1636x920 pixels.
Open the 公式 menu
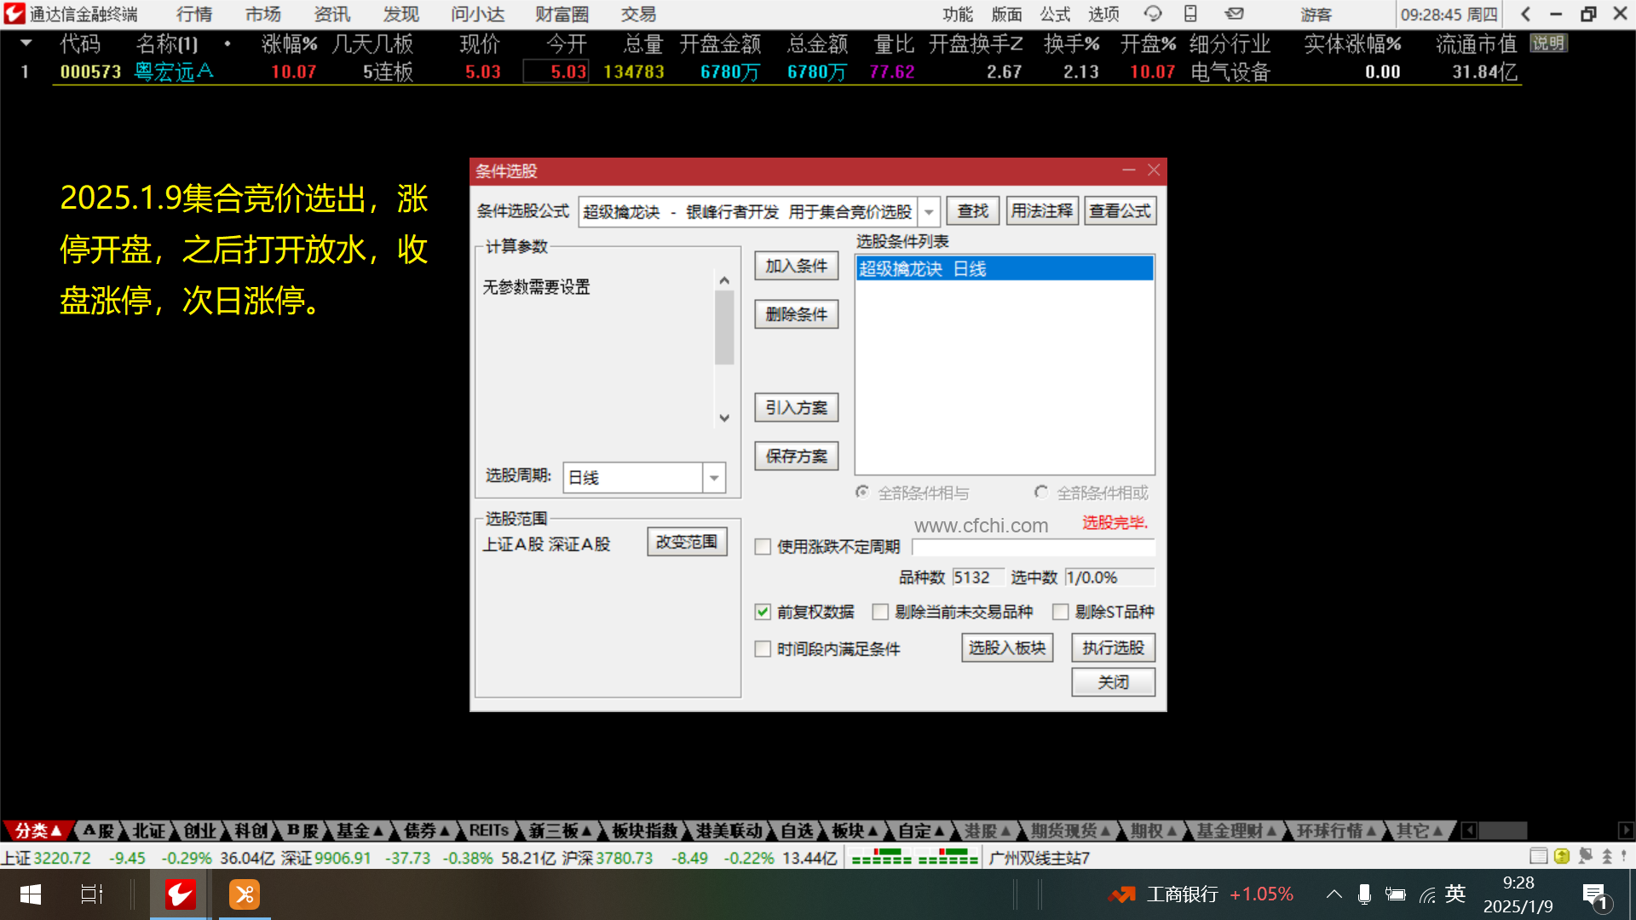tap(1055, 14)
